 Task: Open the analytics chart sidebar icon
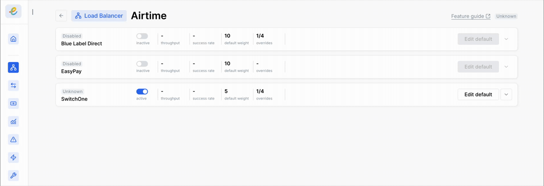coord(13,122)
